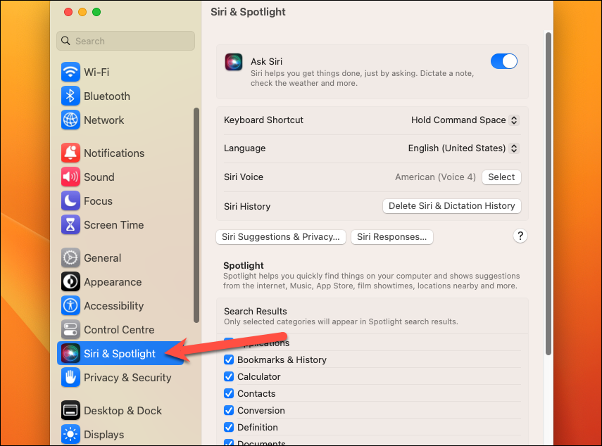The image size is (602, 446).
Task: Select Appearance label in sidebar
Action: pos(113,282)
